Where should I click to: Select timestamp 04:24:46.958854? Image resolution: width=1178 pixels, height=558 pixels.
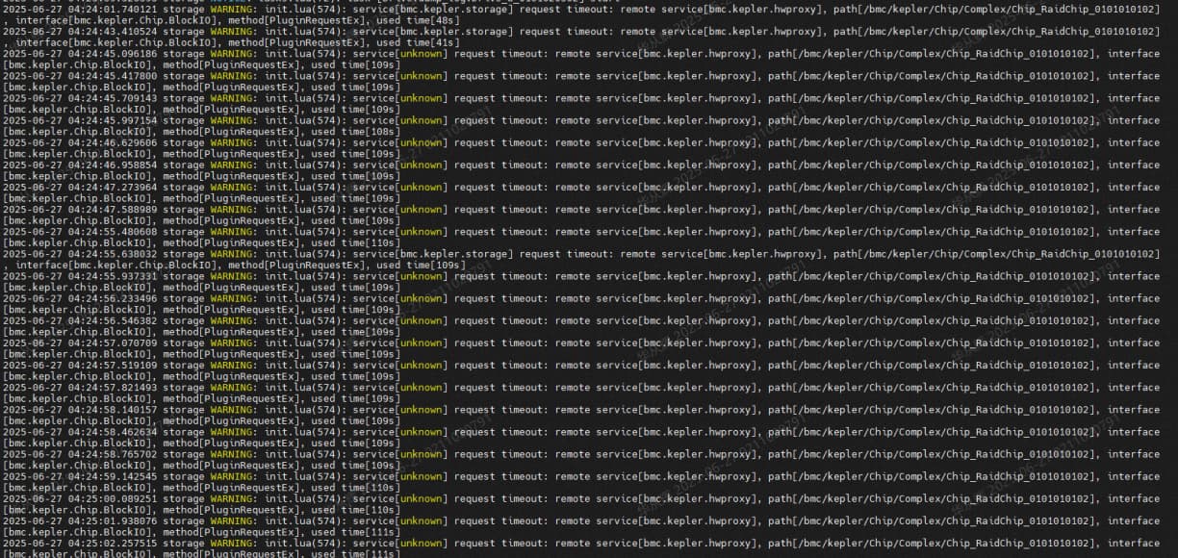pos(112,165)
